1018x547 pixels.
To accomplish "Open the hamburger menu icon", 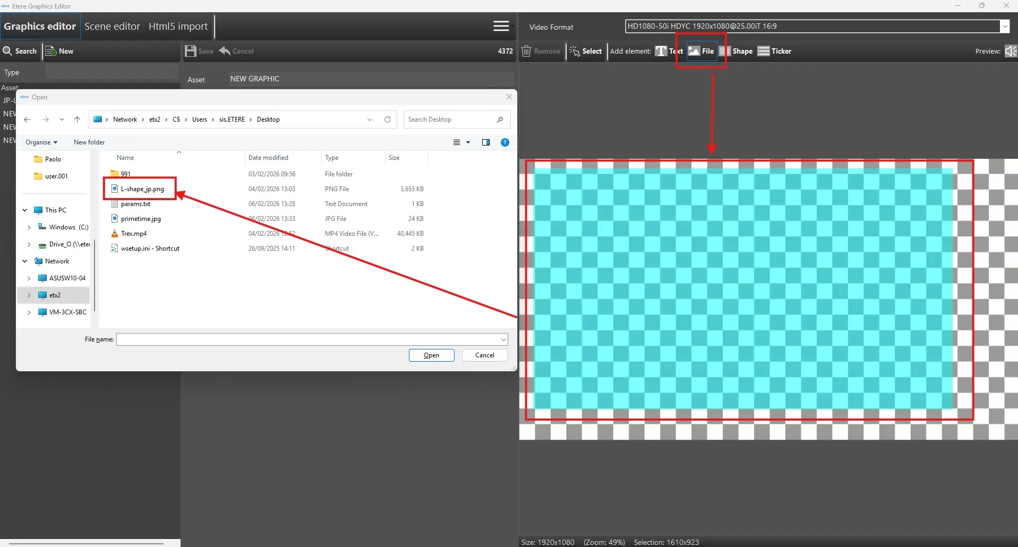I will (x=501, y=26).
